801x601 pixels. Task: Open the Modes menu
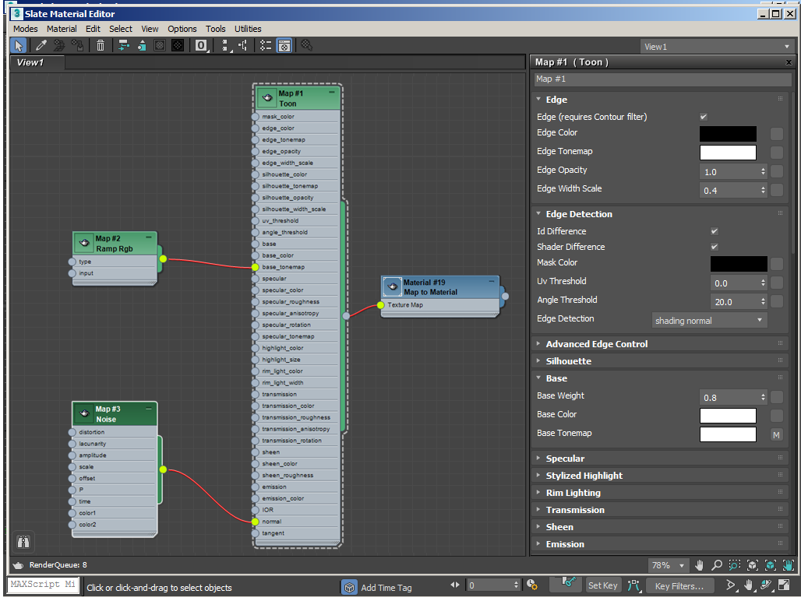(x=26, y=29)
